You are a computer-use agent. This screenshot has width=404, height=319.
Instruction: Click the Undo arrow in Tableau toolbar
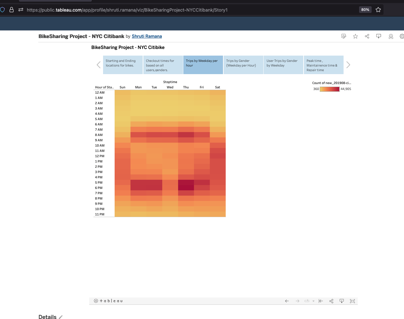(287, 301)
